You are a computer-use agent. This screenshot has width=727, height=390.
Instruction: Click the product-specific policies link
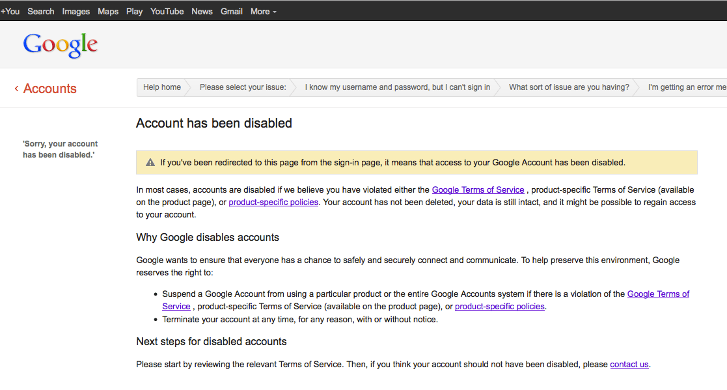(x=273, y=202)
